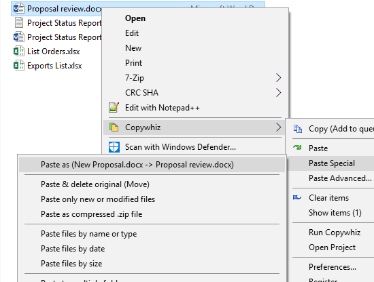Choose New from the context menu
374x282 pixels.
point(194,48)
